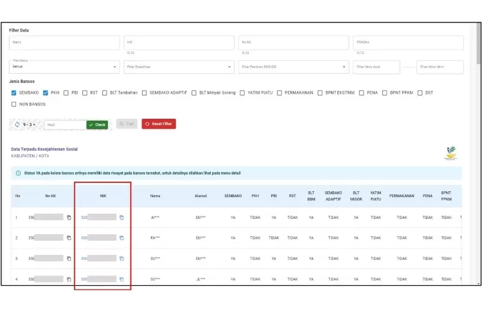
Task: Uncheck the SEMBAKO bansos checkbox
Action: coord(14,92)
